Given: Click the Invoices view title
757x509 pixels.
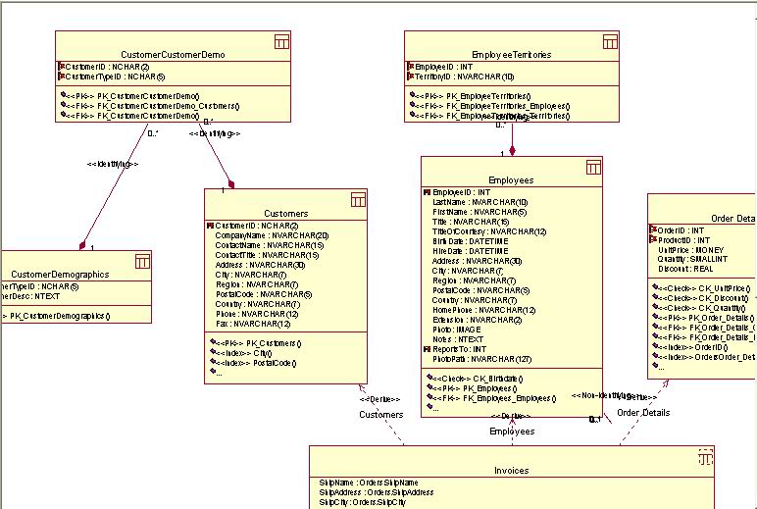Looking at the screenshot, I should 511,471.
